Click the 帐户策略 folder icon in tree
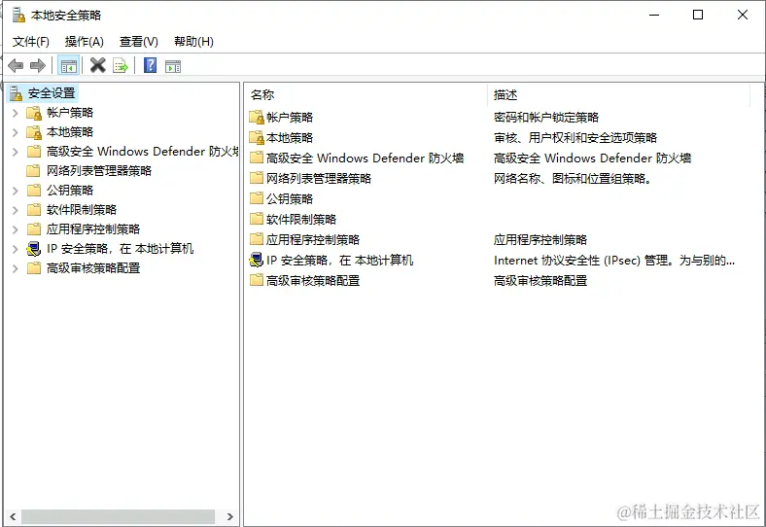This screenshot has width=766, height=527. coord(34,113)
